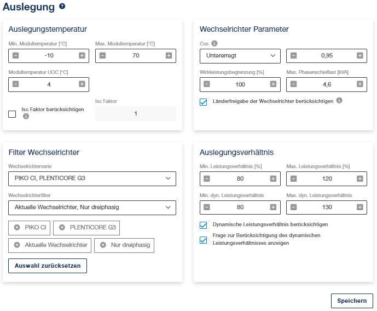Viewport: 377px width, 311px height.
Task: Open the Untererregt Cos dropdown
Action: click(x=240, y=56)
